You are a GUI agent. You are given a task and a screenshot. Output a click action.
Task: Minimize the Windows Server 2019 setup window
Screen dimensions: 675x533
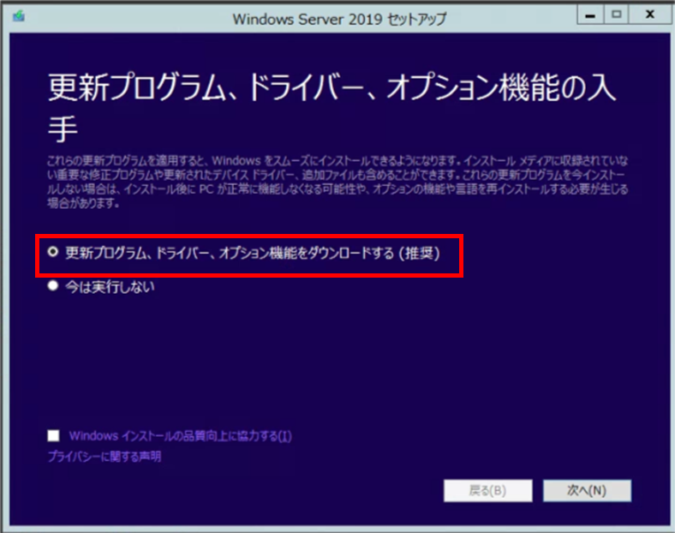pos(590,15)
